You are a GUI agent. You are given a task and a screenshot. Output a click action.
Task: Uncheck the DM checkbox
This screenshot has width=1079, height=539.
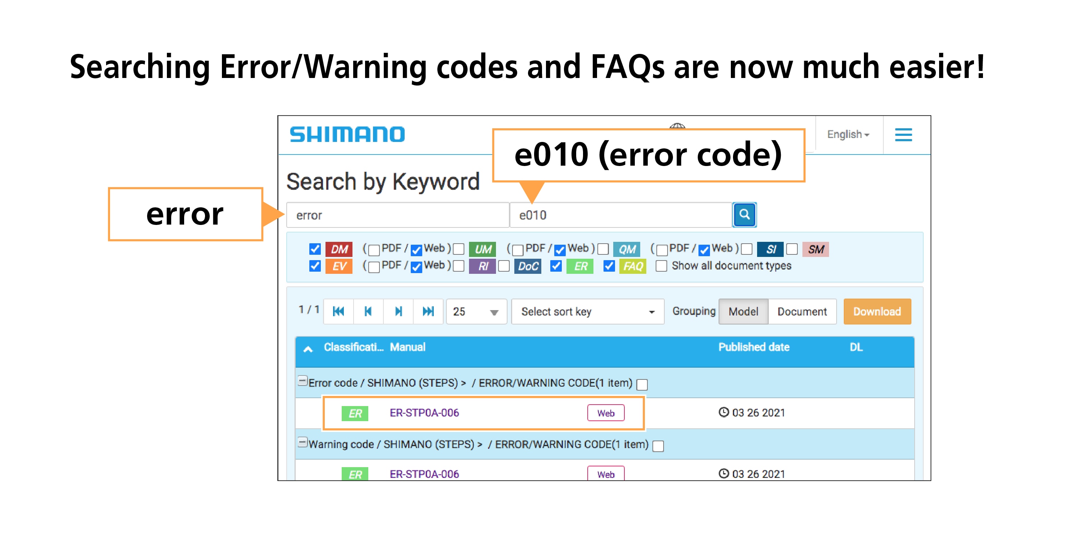[x=315, y=249]
